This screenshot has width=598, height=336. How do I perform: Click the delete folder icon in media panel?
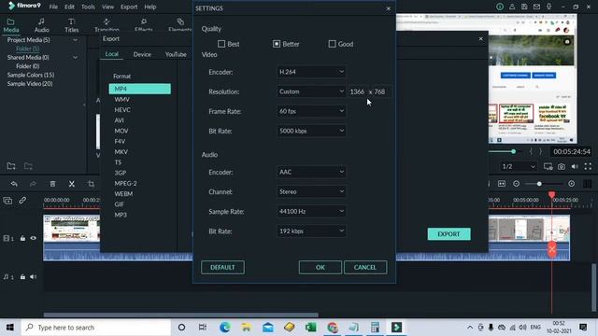[28, 166]
